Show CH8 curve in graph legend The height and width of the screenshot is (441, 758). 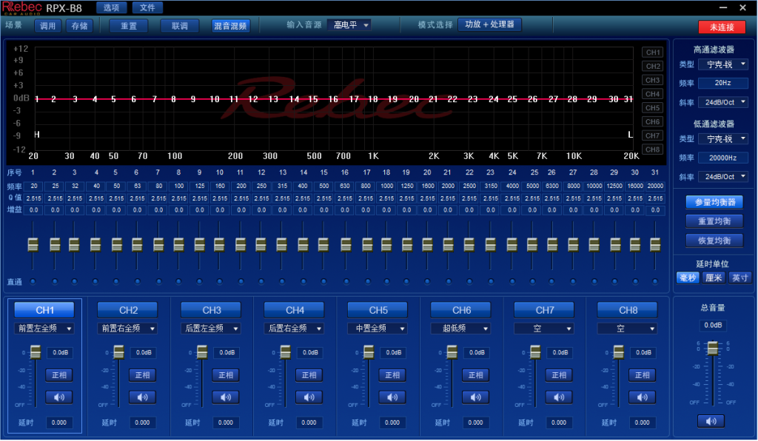coord(653,149)
